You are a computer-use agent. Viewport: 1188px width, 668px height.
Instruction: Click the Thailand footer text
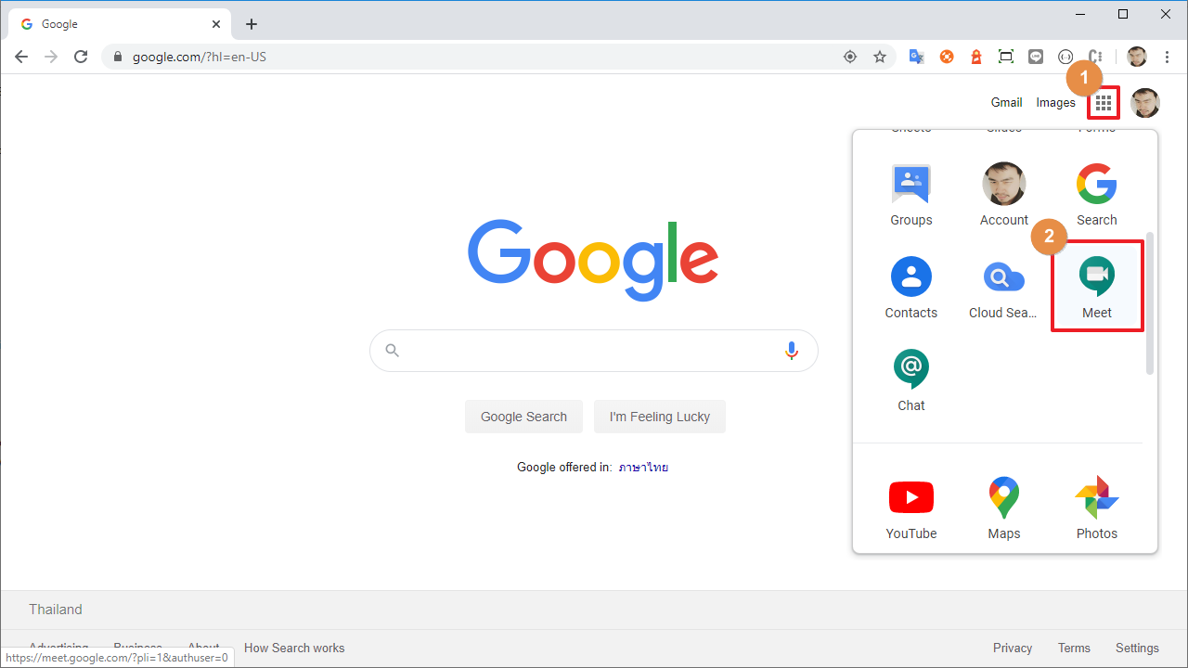56,610
